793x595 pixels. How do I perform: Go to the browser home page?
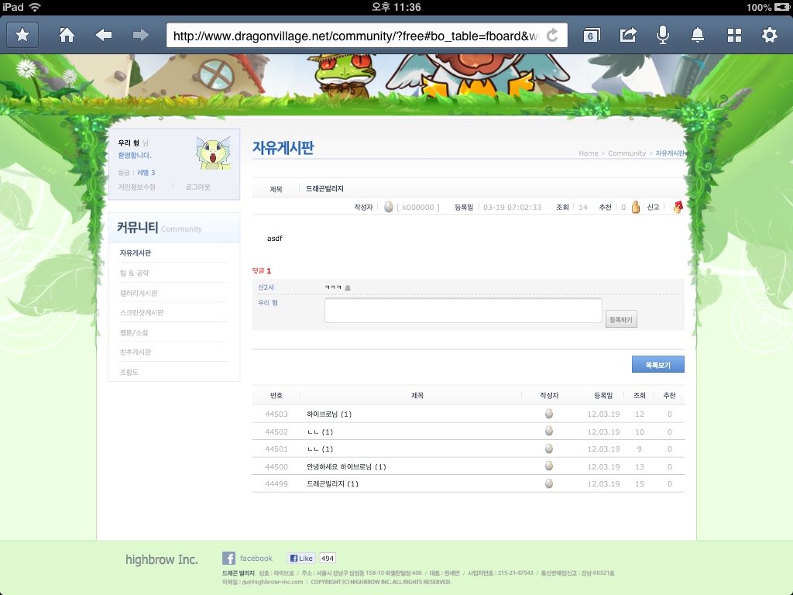pos(67,35)
